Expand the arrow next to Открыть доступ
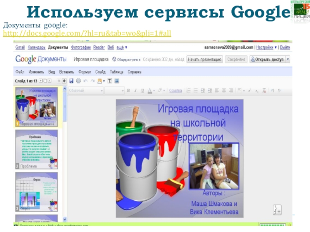The height and width of the screenshot is (232, 310). (287, 60)
